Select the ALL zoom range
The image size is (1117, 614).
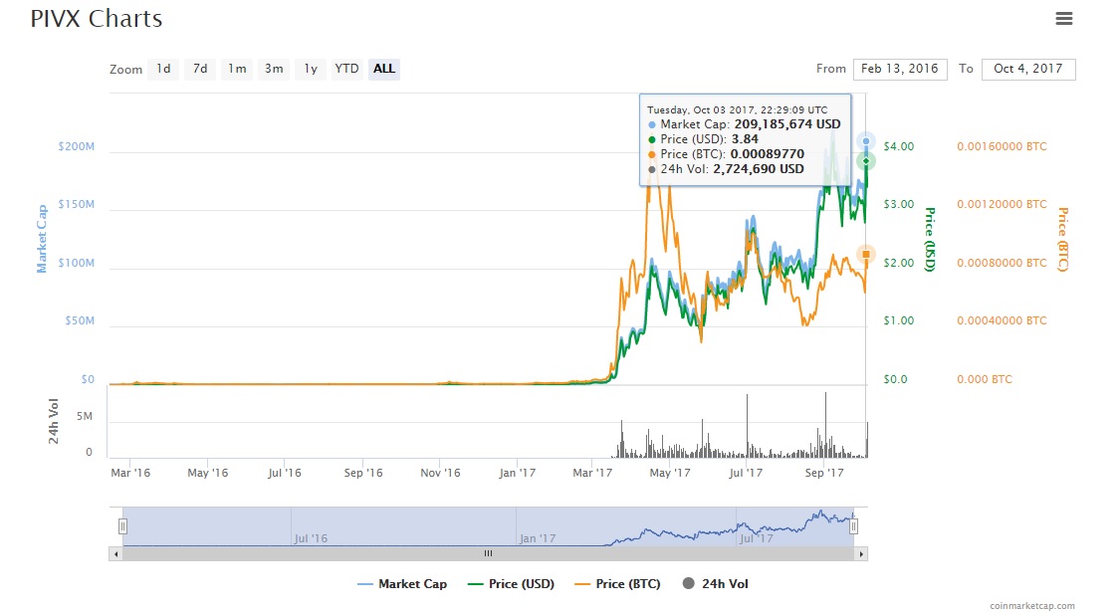[x=384, y=69]
